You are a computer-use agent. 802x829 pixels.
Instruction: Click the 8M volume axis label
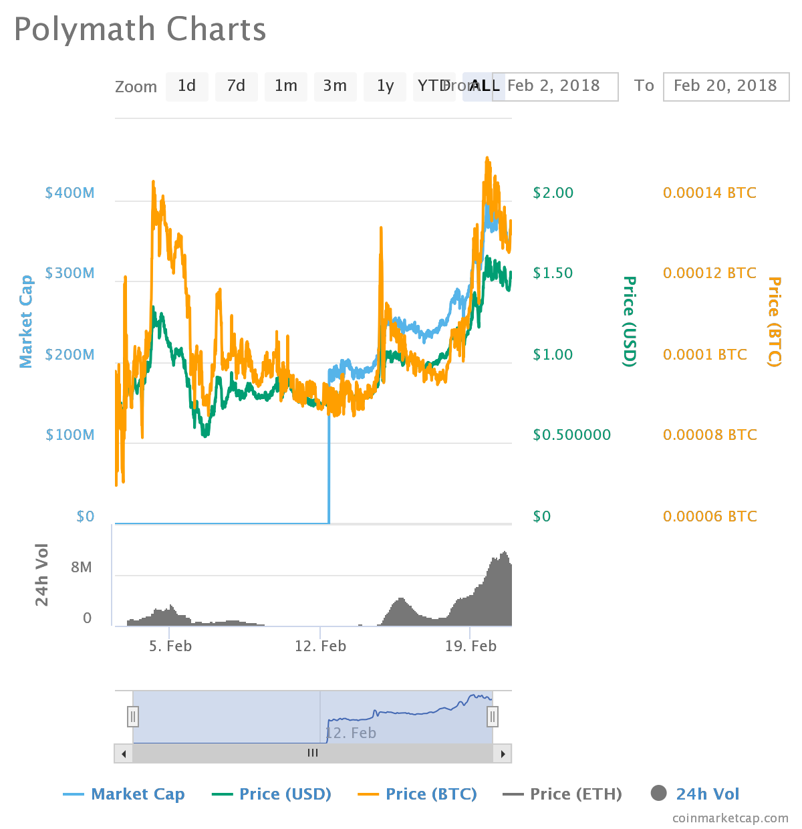click(82, 568)
